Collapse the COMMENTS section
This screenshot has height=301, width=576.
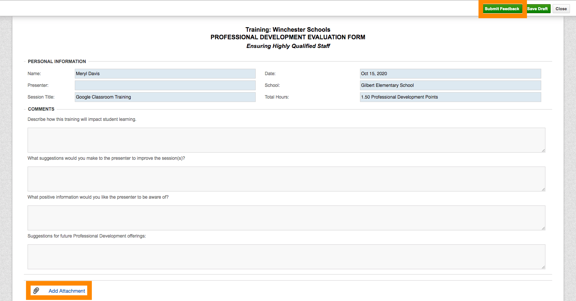25,109
